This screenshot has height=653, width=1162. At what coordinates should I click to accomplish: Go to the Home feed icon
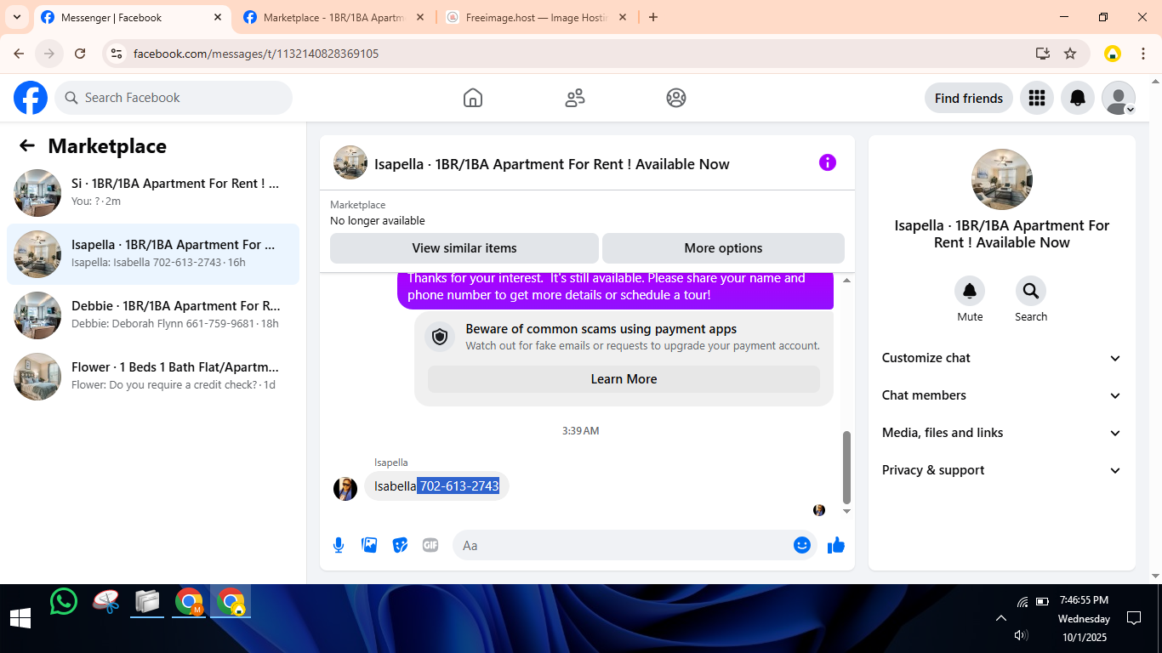tap(473, 98)
